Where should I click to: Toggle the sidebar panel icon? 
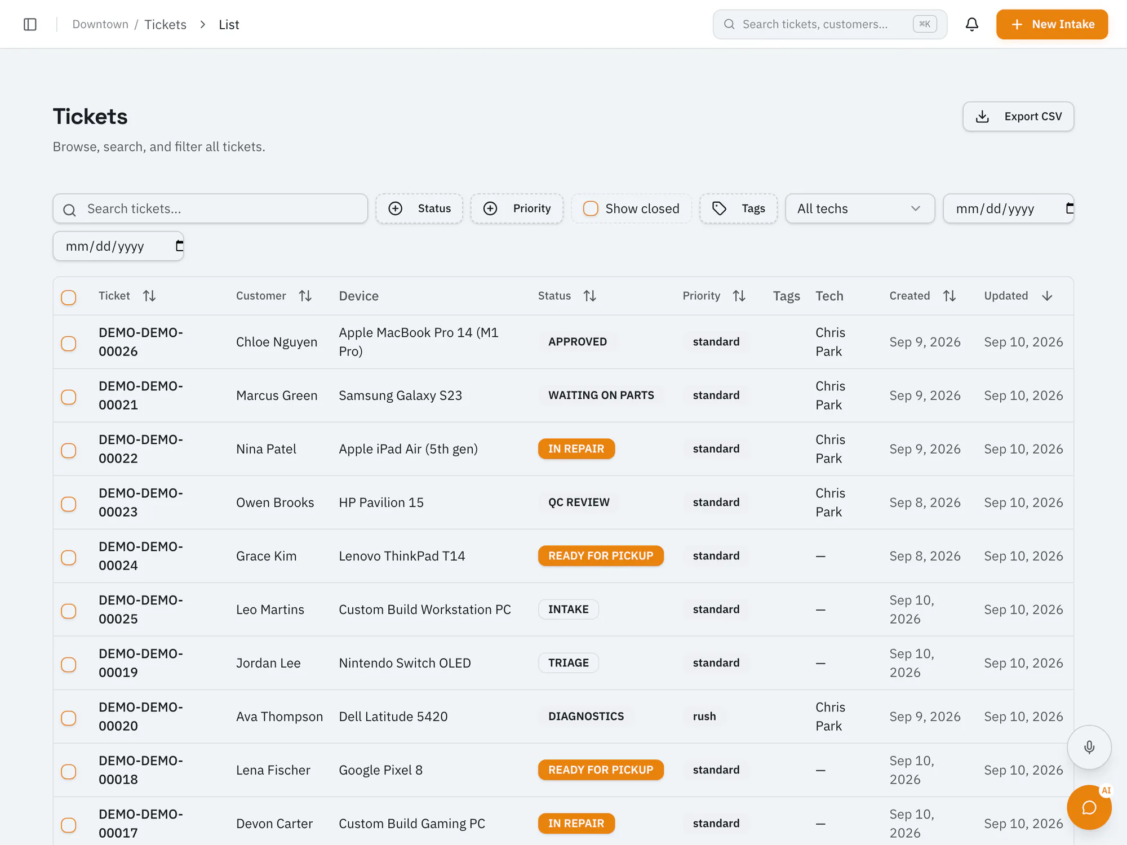[30, 24]
